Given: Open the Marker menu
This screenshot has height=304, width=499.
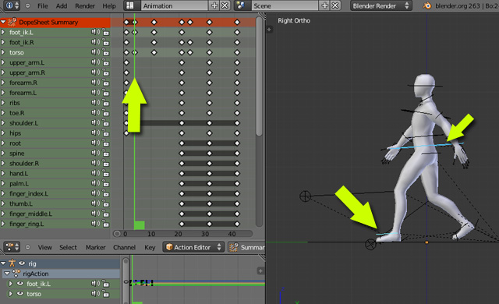Looking at the screenshot, I should 95,247.
